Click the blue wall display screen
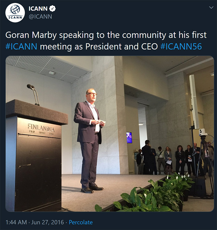 coord(129,138)
